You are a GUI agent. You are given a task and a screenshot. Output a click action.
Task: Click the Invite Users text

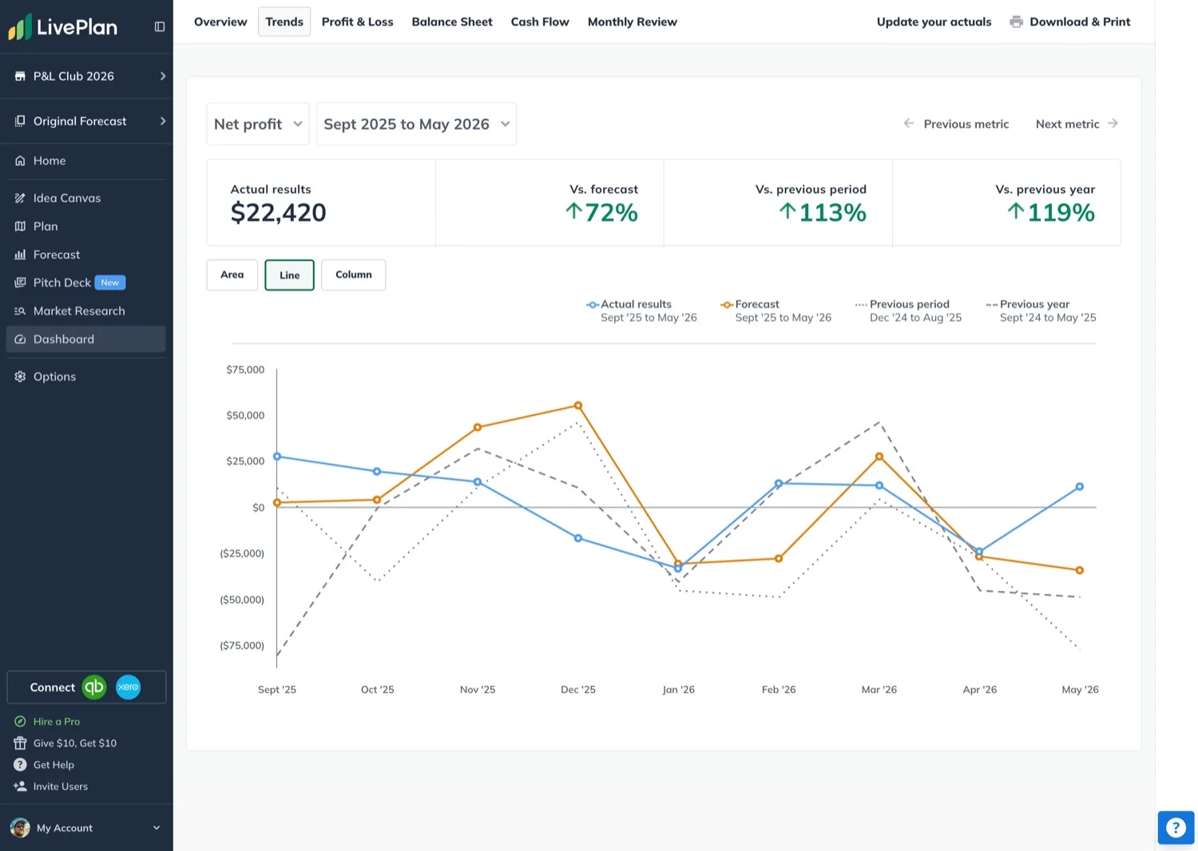click(61, 786)
